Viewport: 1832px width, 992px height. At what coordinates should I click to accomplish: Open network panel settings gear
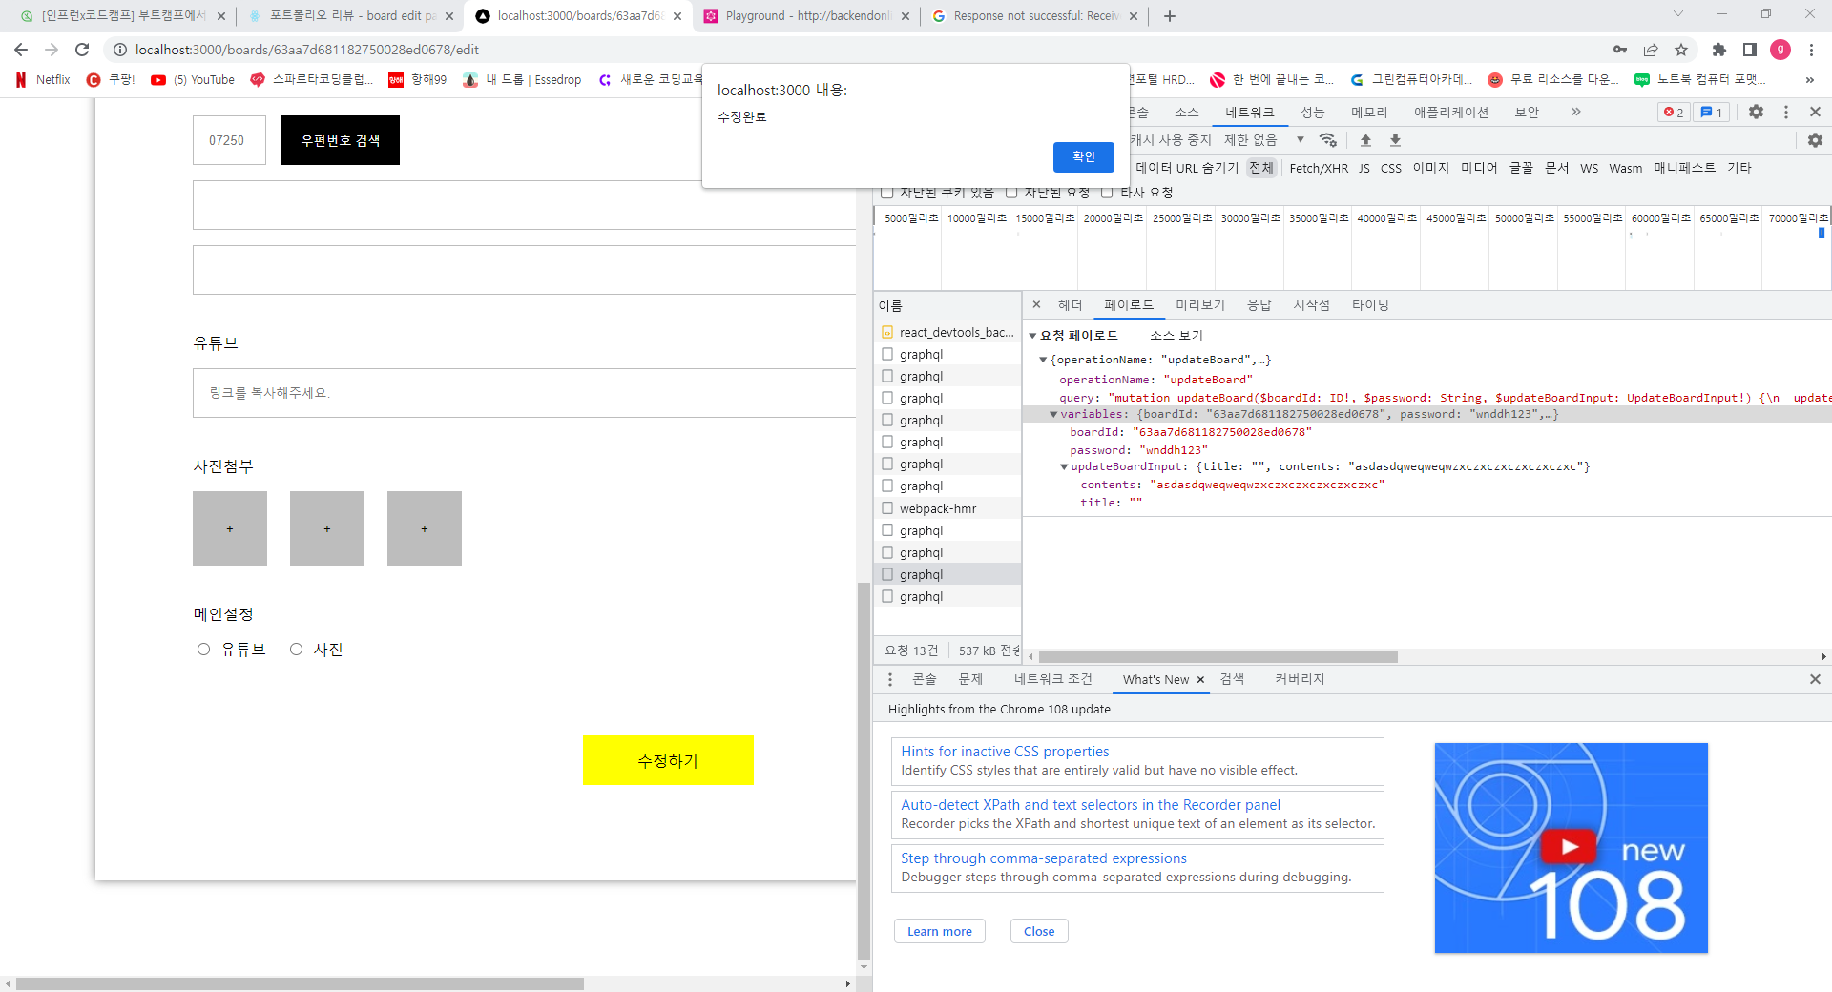pyautogui.click(x=1815, y=140)
